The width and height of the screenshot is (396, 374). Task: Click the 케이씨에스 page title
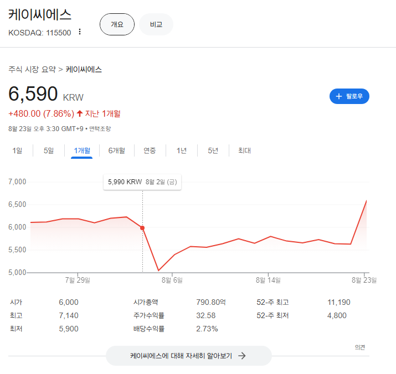(x=40, y=14)
